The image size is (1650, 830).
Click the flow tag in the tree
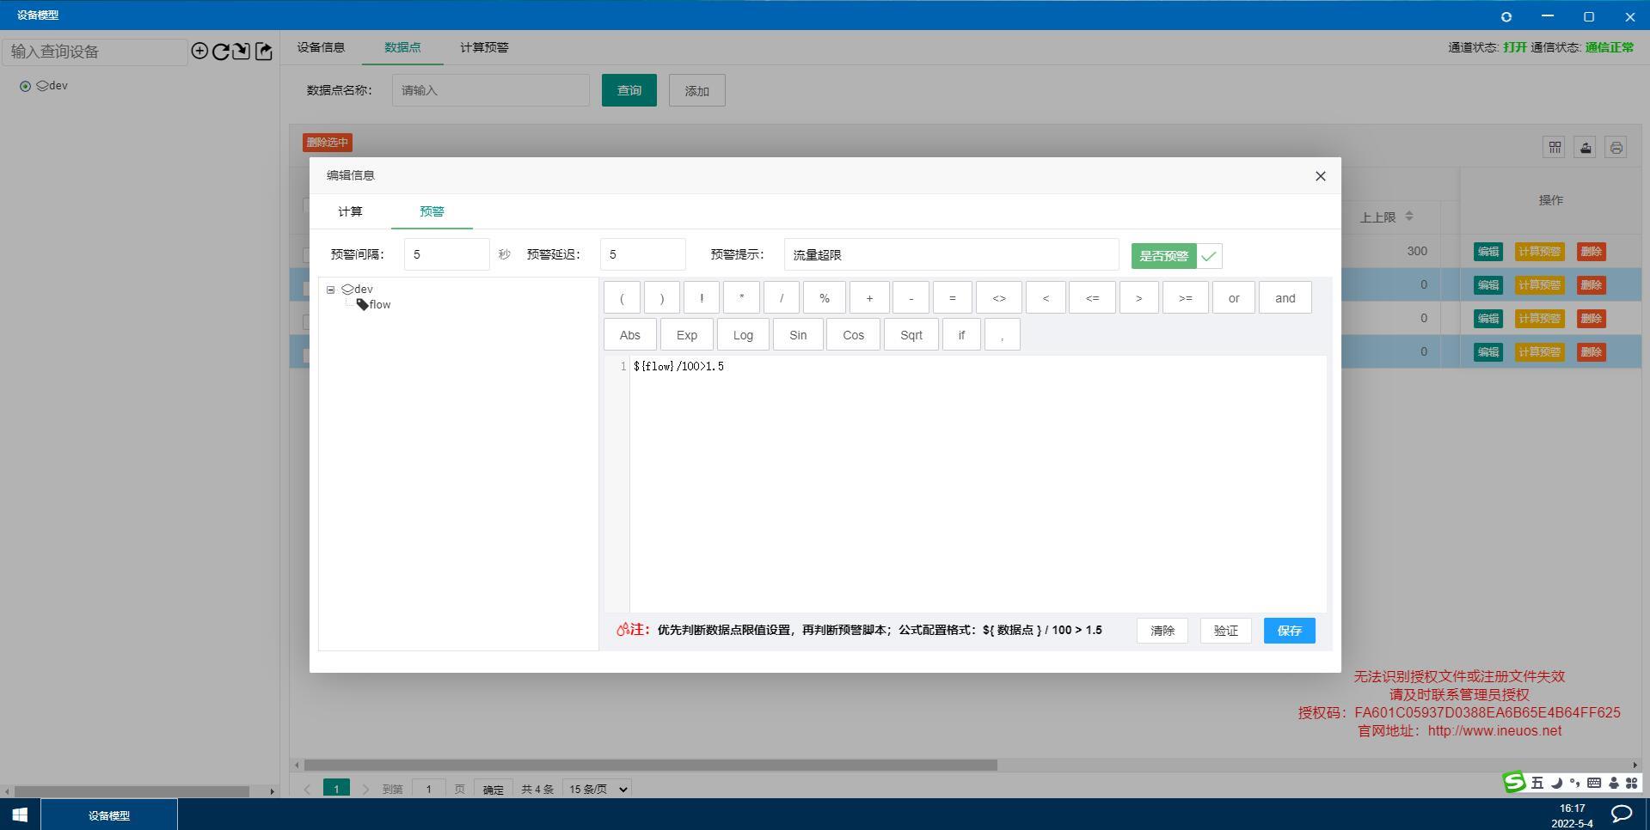(x=374, y=304)
